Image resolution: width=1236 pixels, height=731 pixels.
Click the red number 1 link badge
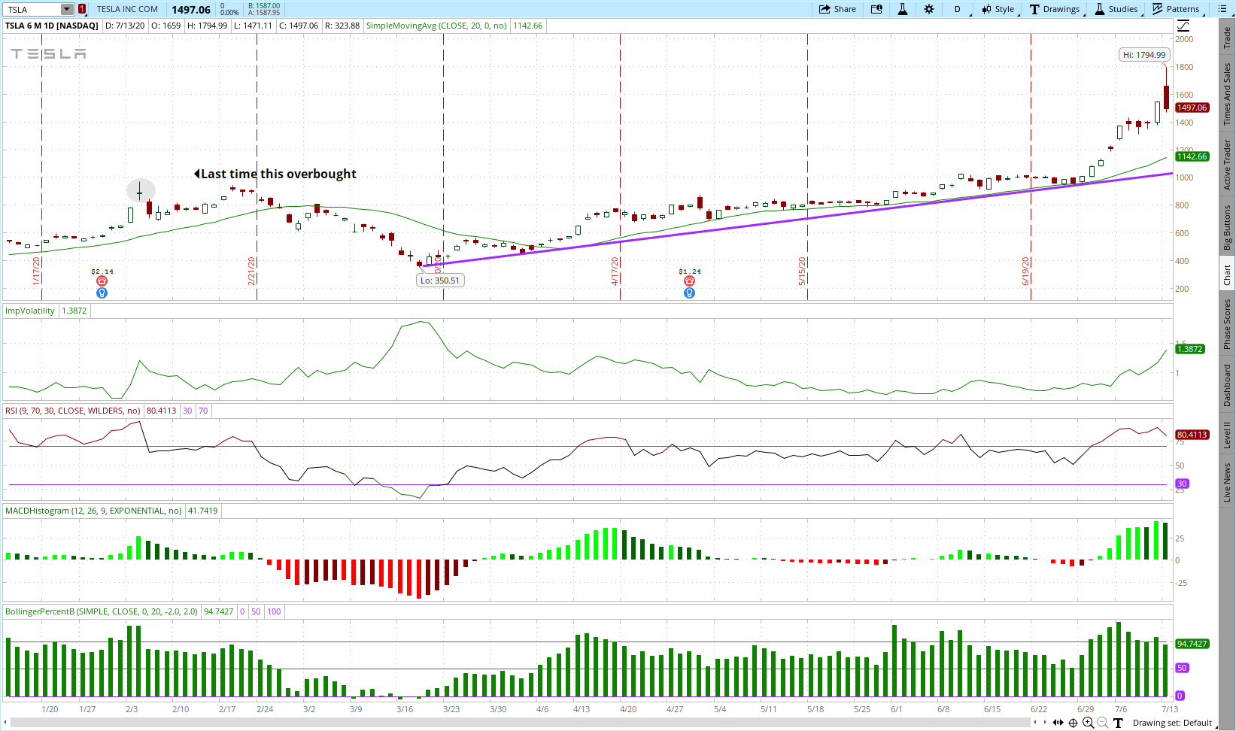[82, 9]
